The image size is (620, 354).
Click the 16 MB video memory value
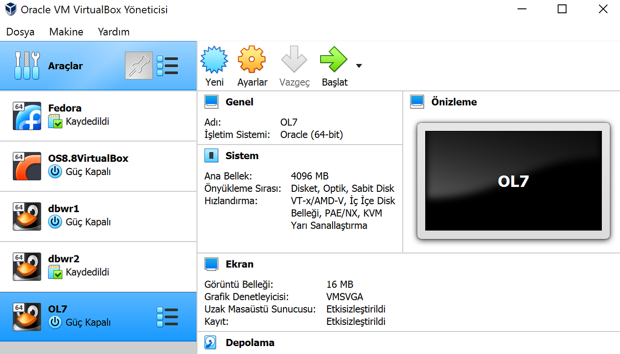point(340,285)
